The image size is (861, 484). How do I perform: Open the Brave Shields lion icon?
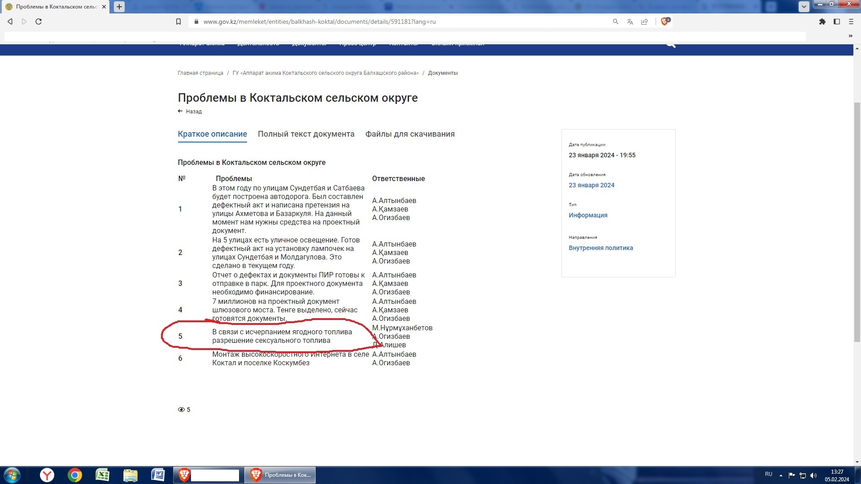tap(665, 22)
